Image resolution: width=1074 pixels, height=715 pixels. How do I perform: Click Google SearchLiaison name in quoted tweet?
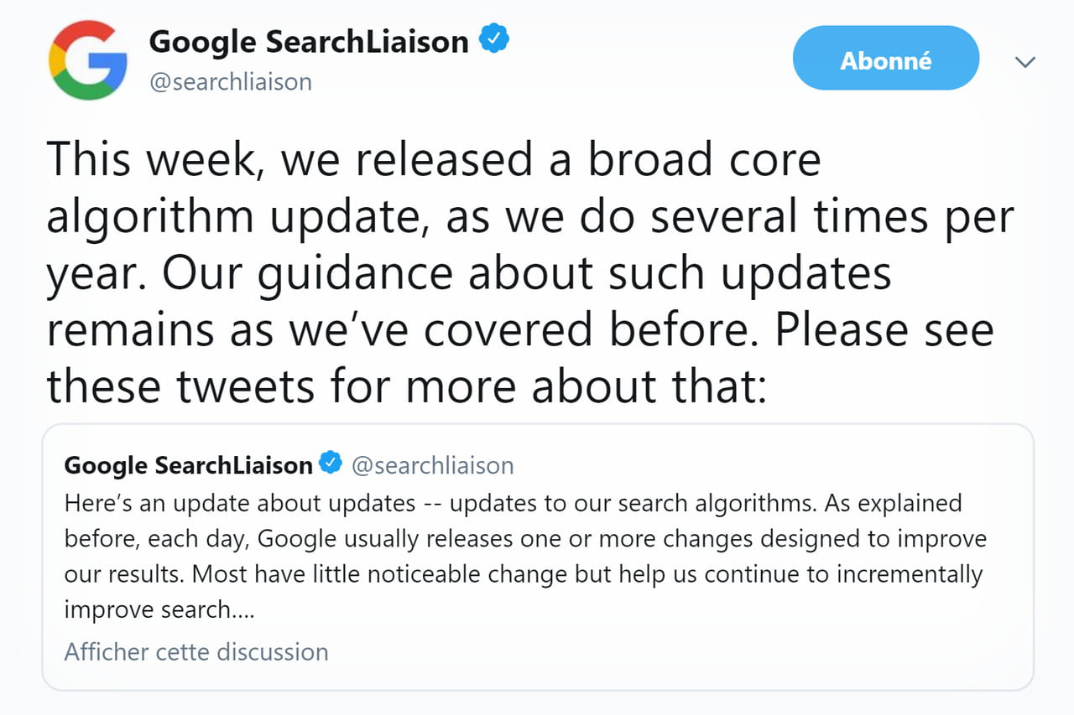click(x=189, y=464)
